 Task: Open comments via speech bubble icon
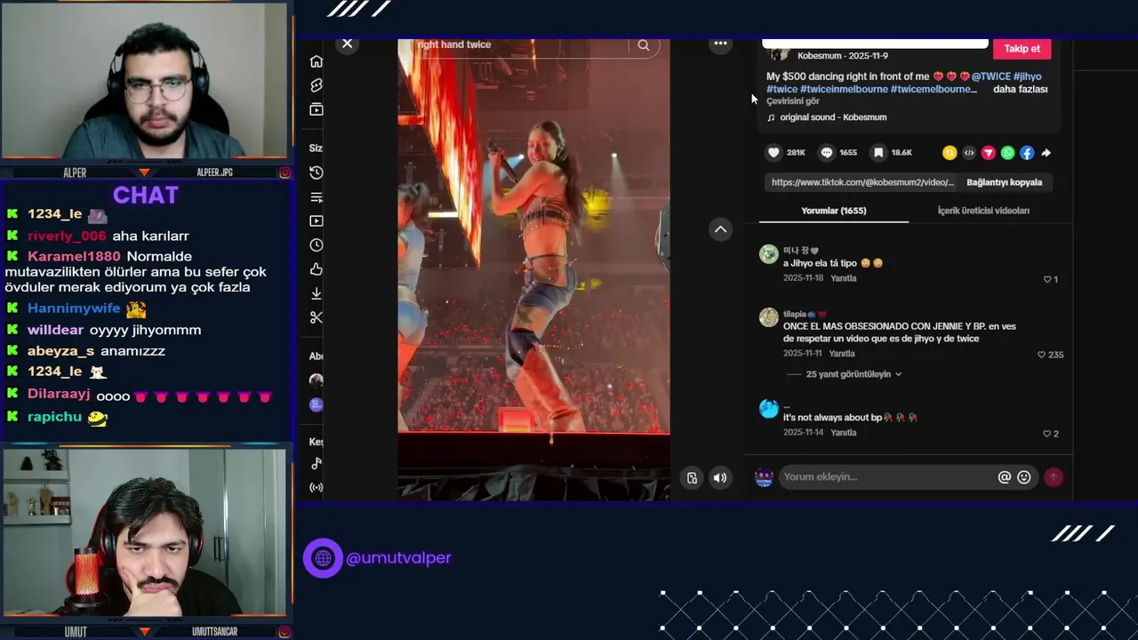tap(827, 153)
